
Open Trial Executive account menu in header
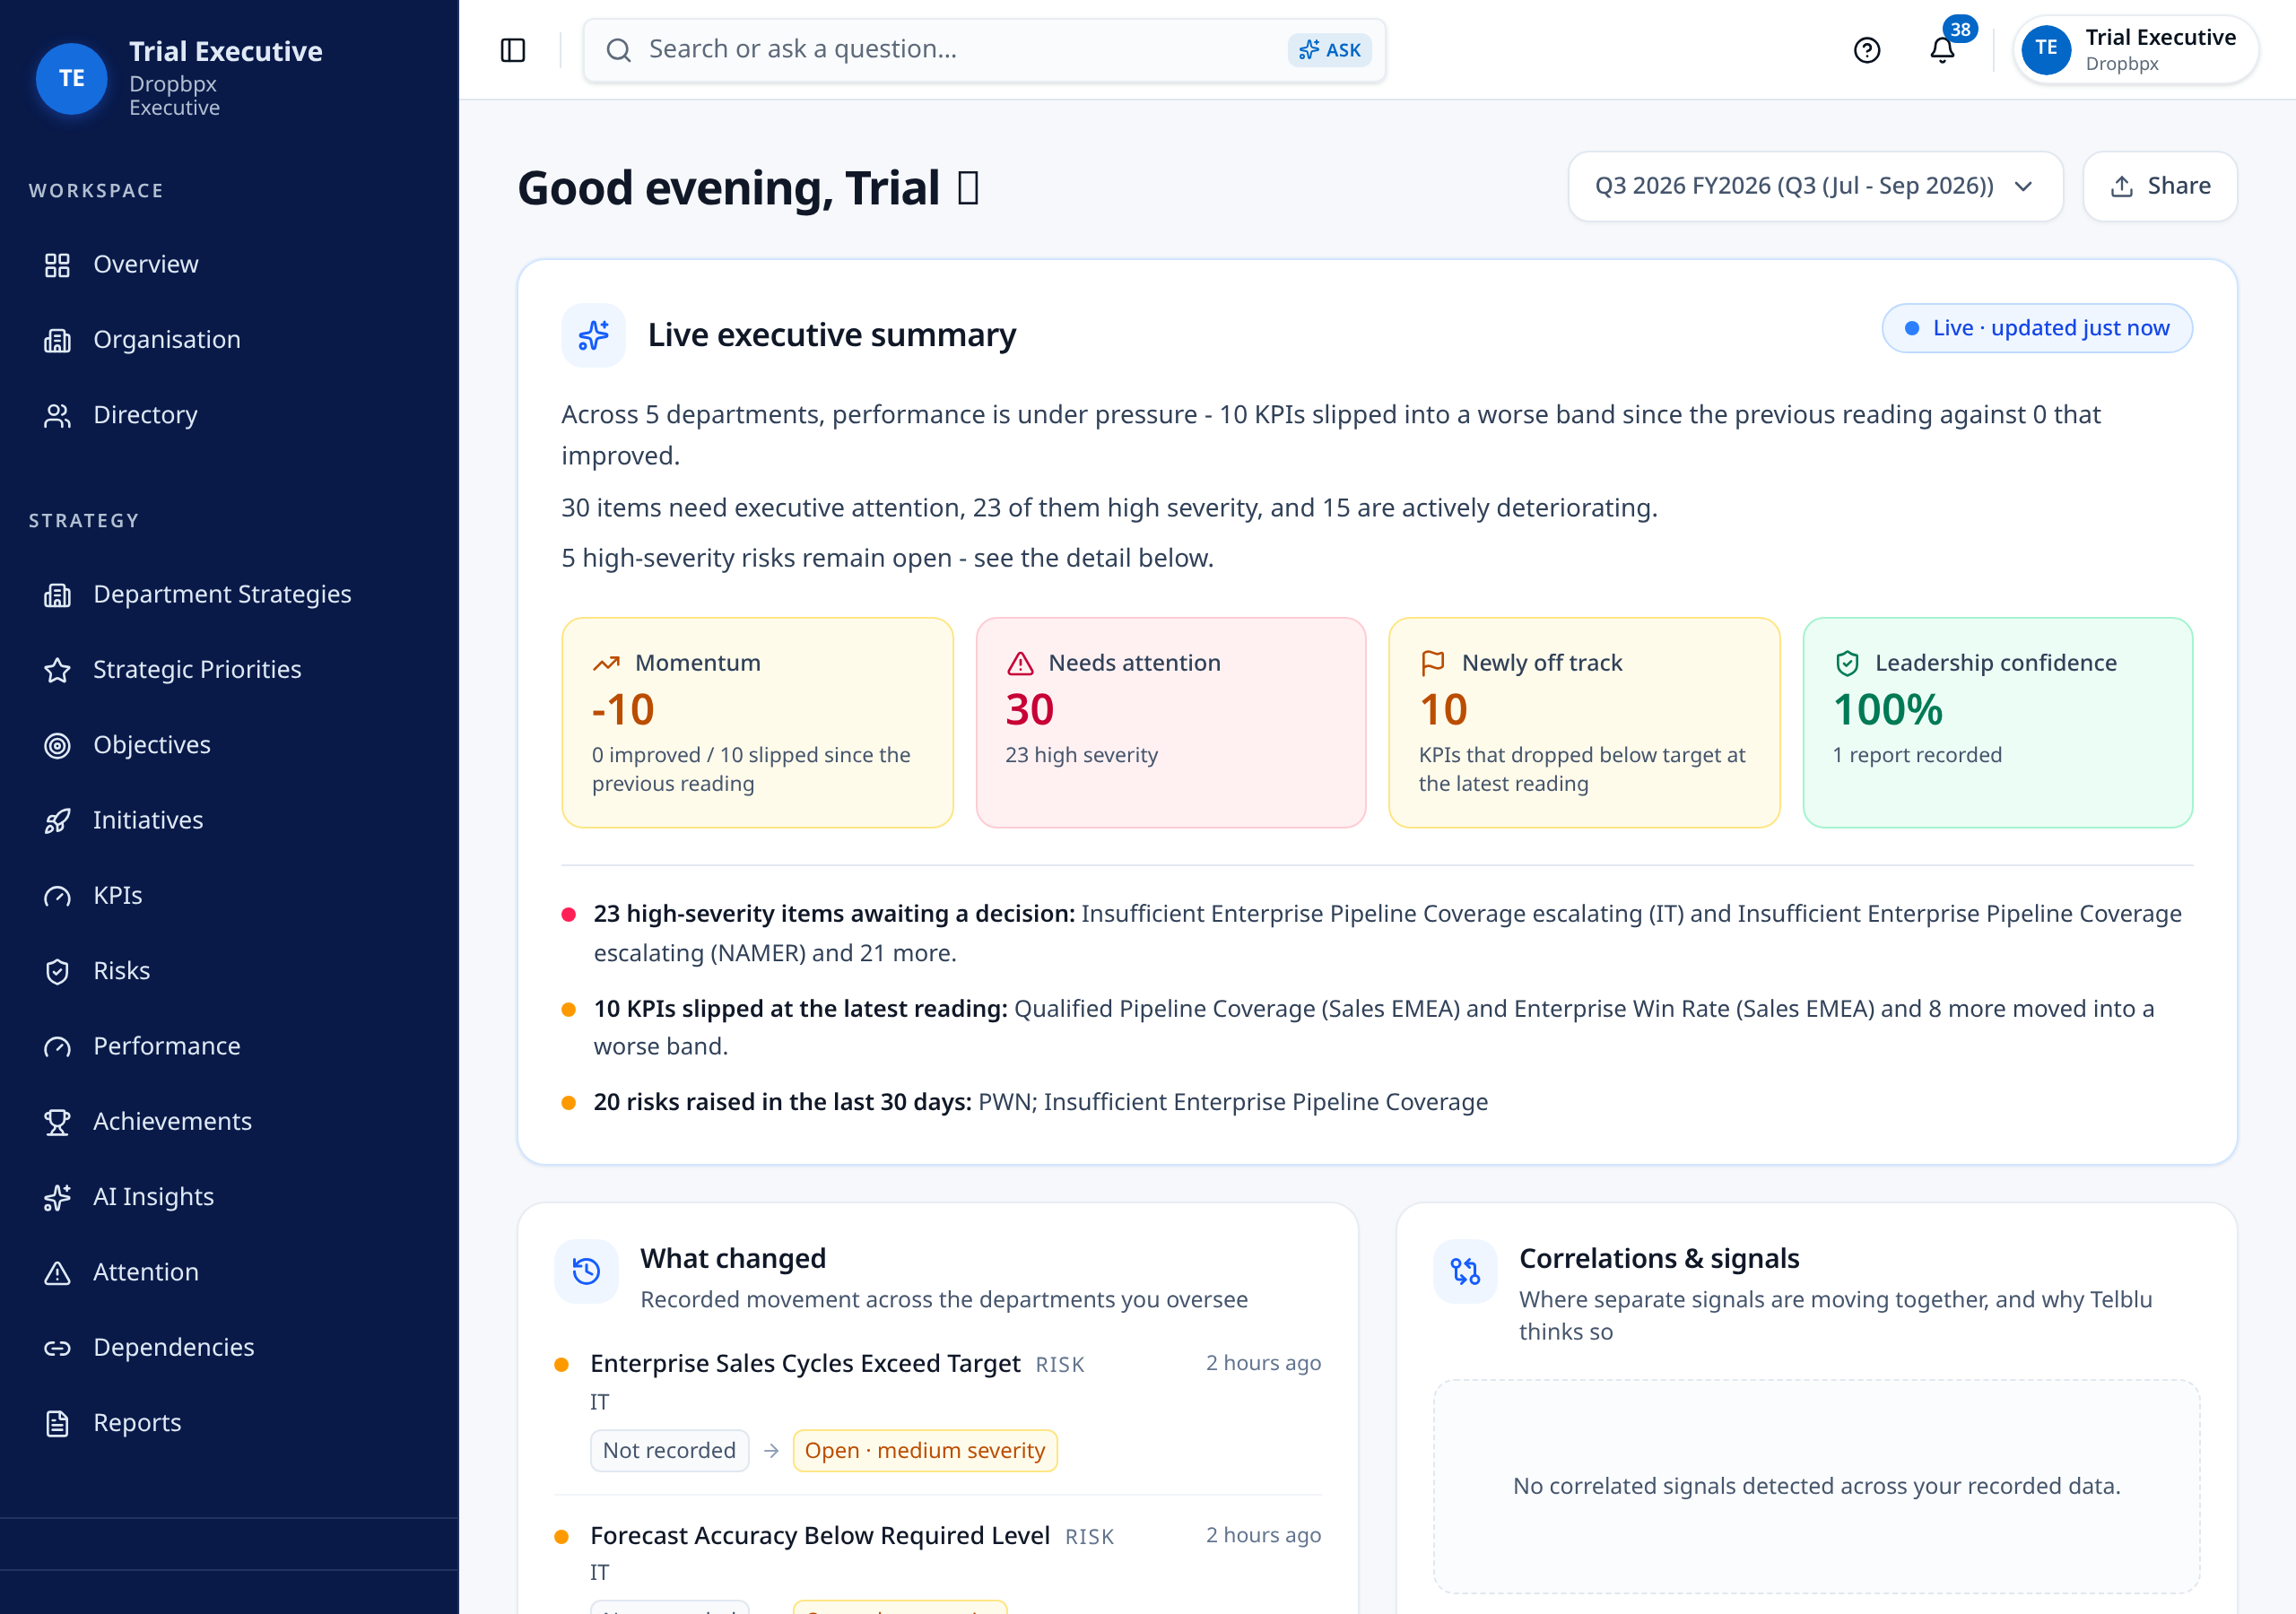pyautogui.click(x=2135, y=50)
